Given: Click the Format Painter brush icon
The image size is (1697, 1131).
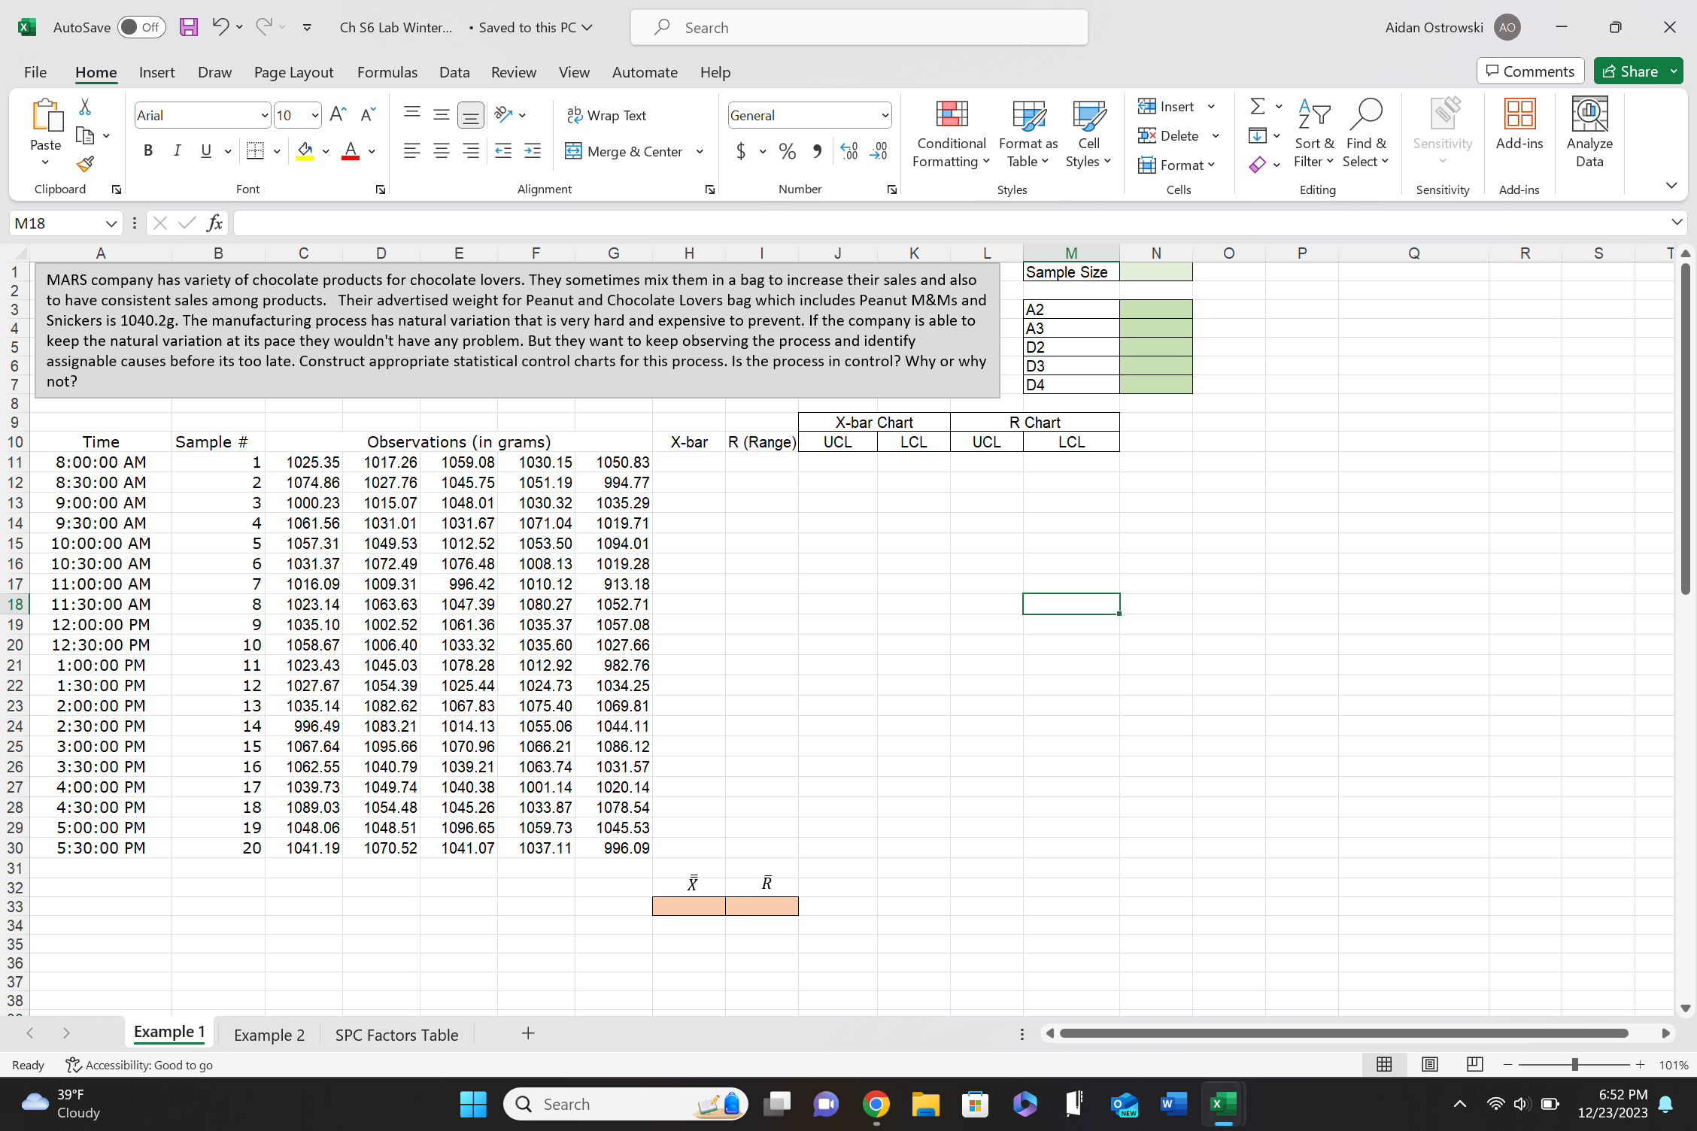Looking at the screenshot, I should 85,163.
